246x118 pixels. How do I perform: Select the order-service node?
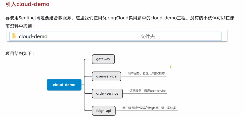[107, 94]
